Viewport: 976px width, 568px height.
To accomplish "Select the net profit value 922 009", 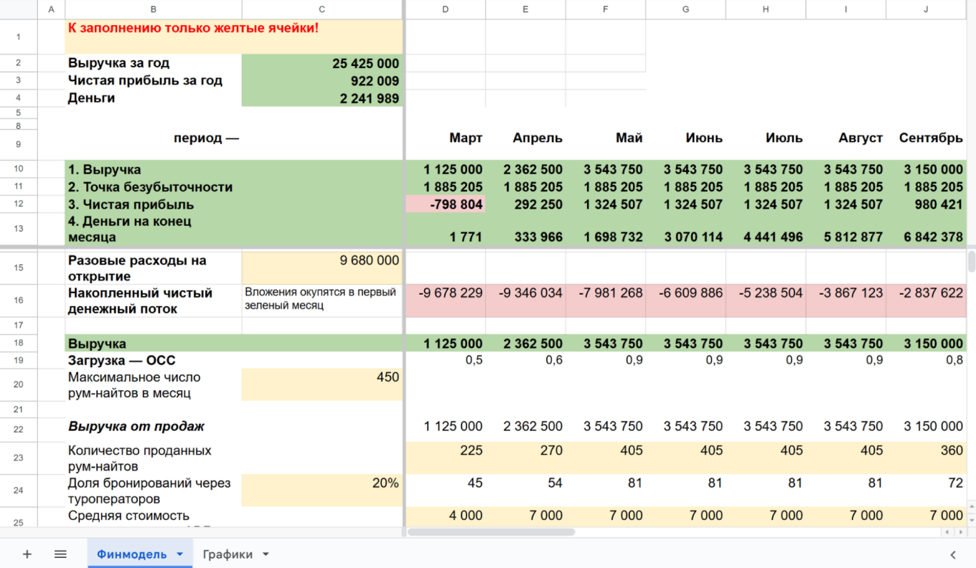I will [x=322, y=80].
